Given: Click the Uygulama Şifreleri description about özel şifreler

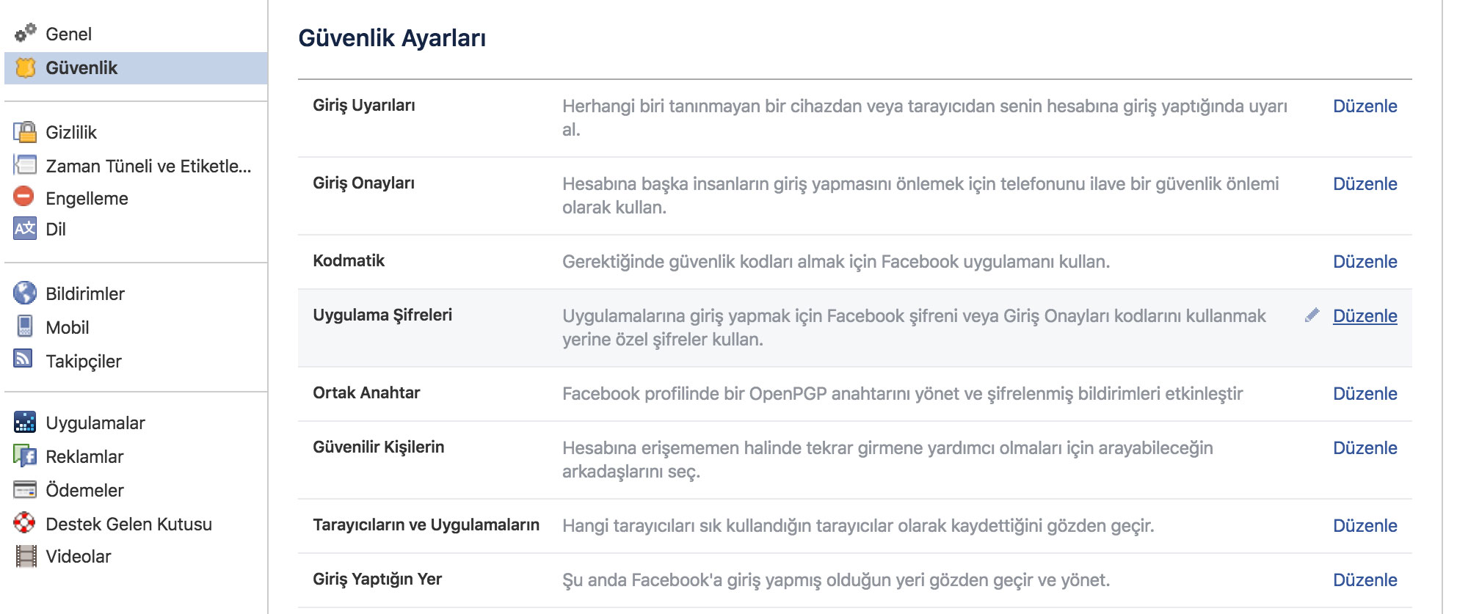Looking at the screenshot, I should 914,327.
